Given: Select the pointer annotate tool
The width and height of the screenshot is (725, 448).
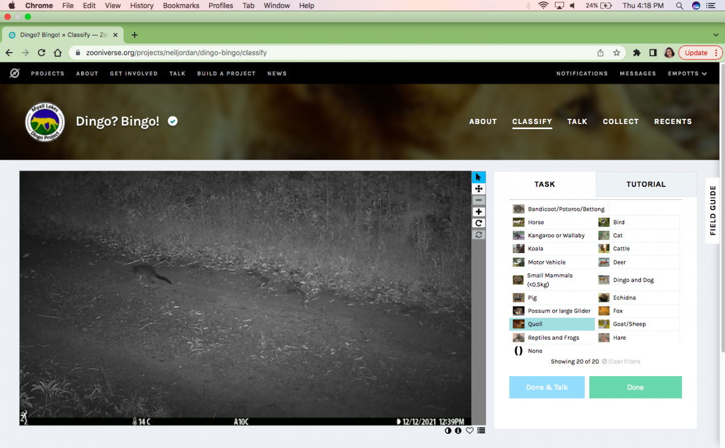Looking at the screenshot, I should click(479, 177).
